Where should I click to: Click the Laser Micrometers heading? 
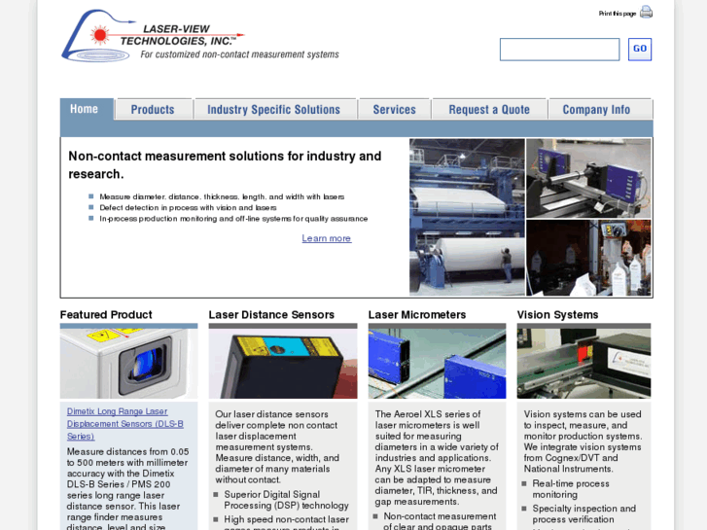(417, 315)
